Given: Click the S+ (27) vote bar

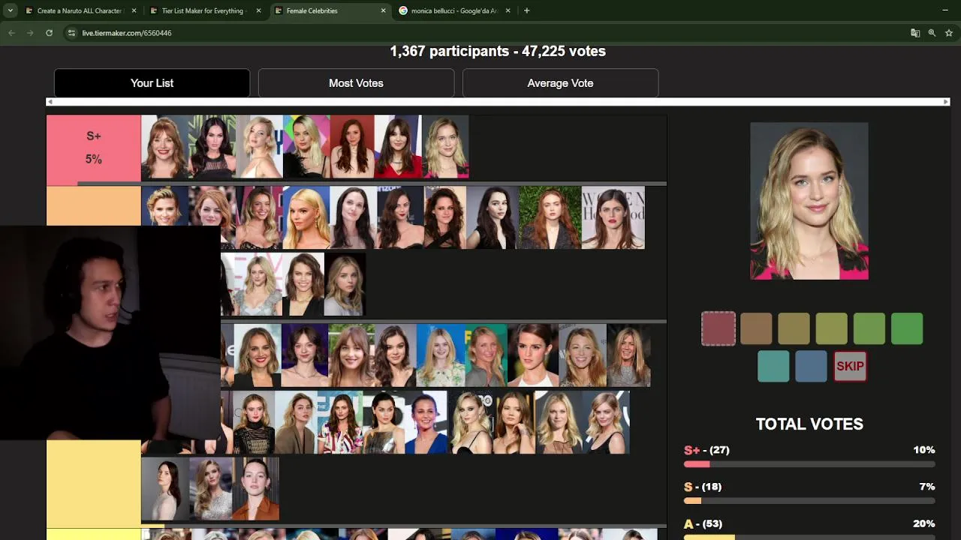Looking at the screenshot, I should (809, 464).
